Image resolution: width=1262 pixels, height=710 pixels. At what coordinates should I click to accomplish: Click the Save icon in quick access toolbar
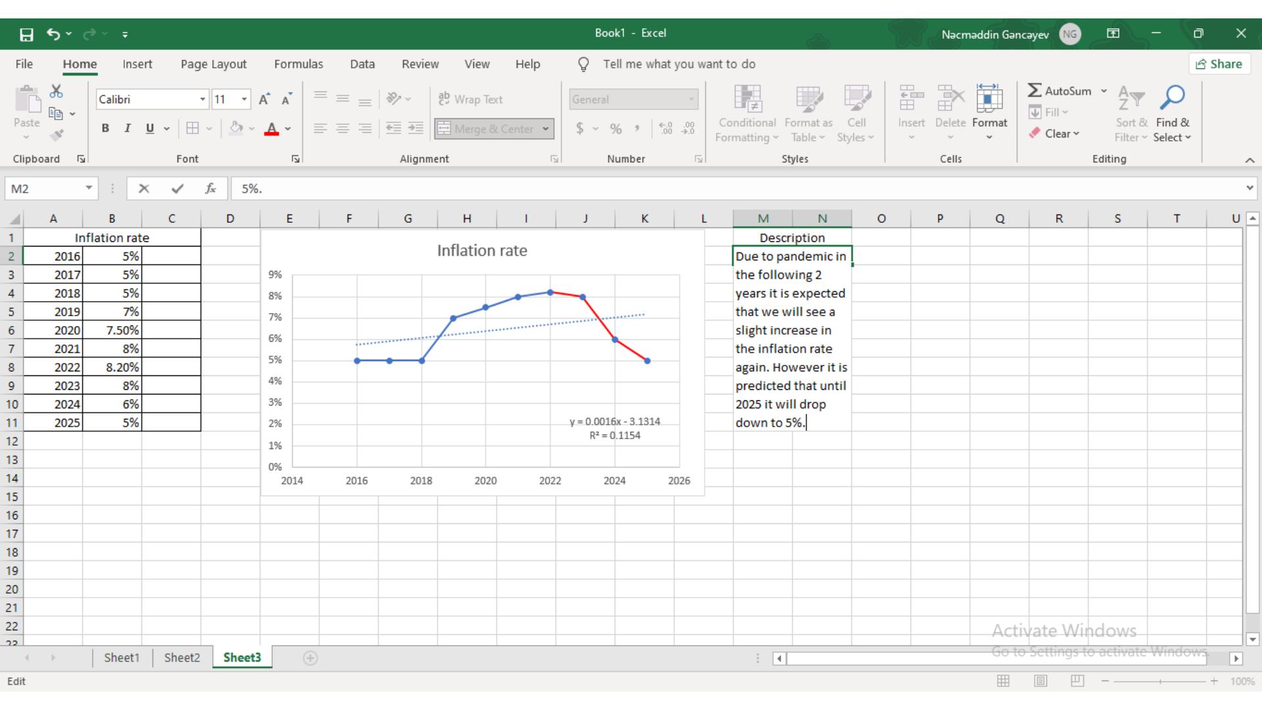pos(26,34)
